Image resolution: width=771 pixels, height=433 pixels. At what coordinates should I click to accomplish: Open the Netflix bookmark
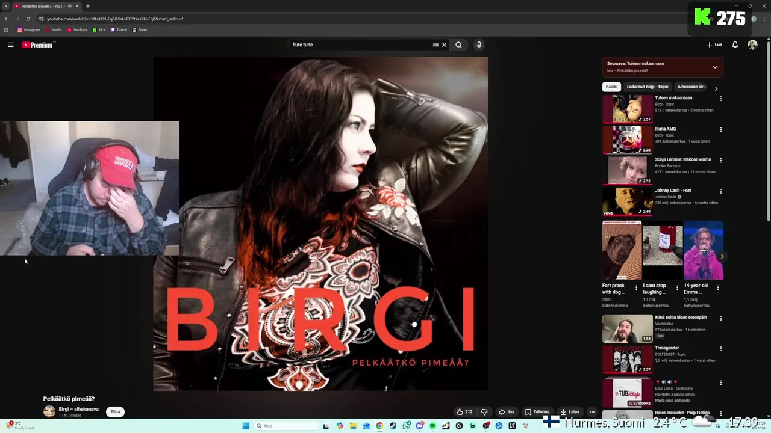[x=53, y=30]
